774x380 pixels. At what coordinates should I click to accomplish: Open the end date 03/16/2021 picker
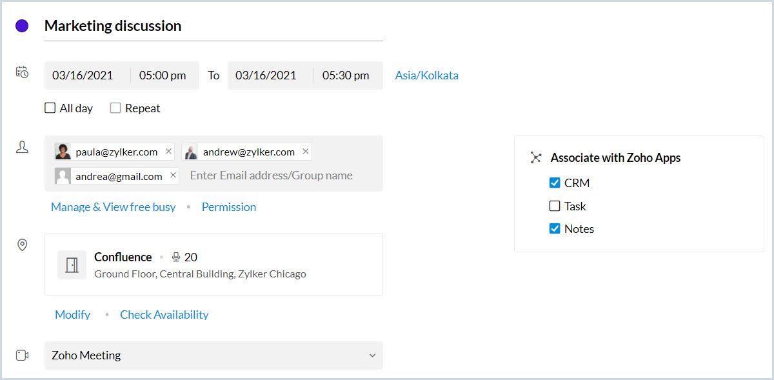[x=266, y=75]
